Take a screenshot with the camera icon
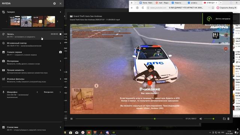240x135 pixels. [x=60, y=52]
